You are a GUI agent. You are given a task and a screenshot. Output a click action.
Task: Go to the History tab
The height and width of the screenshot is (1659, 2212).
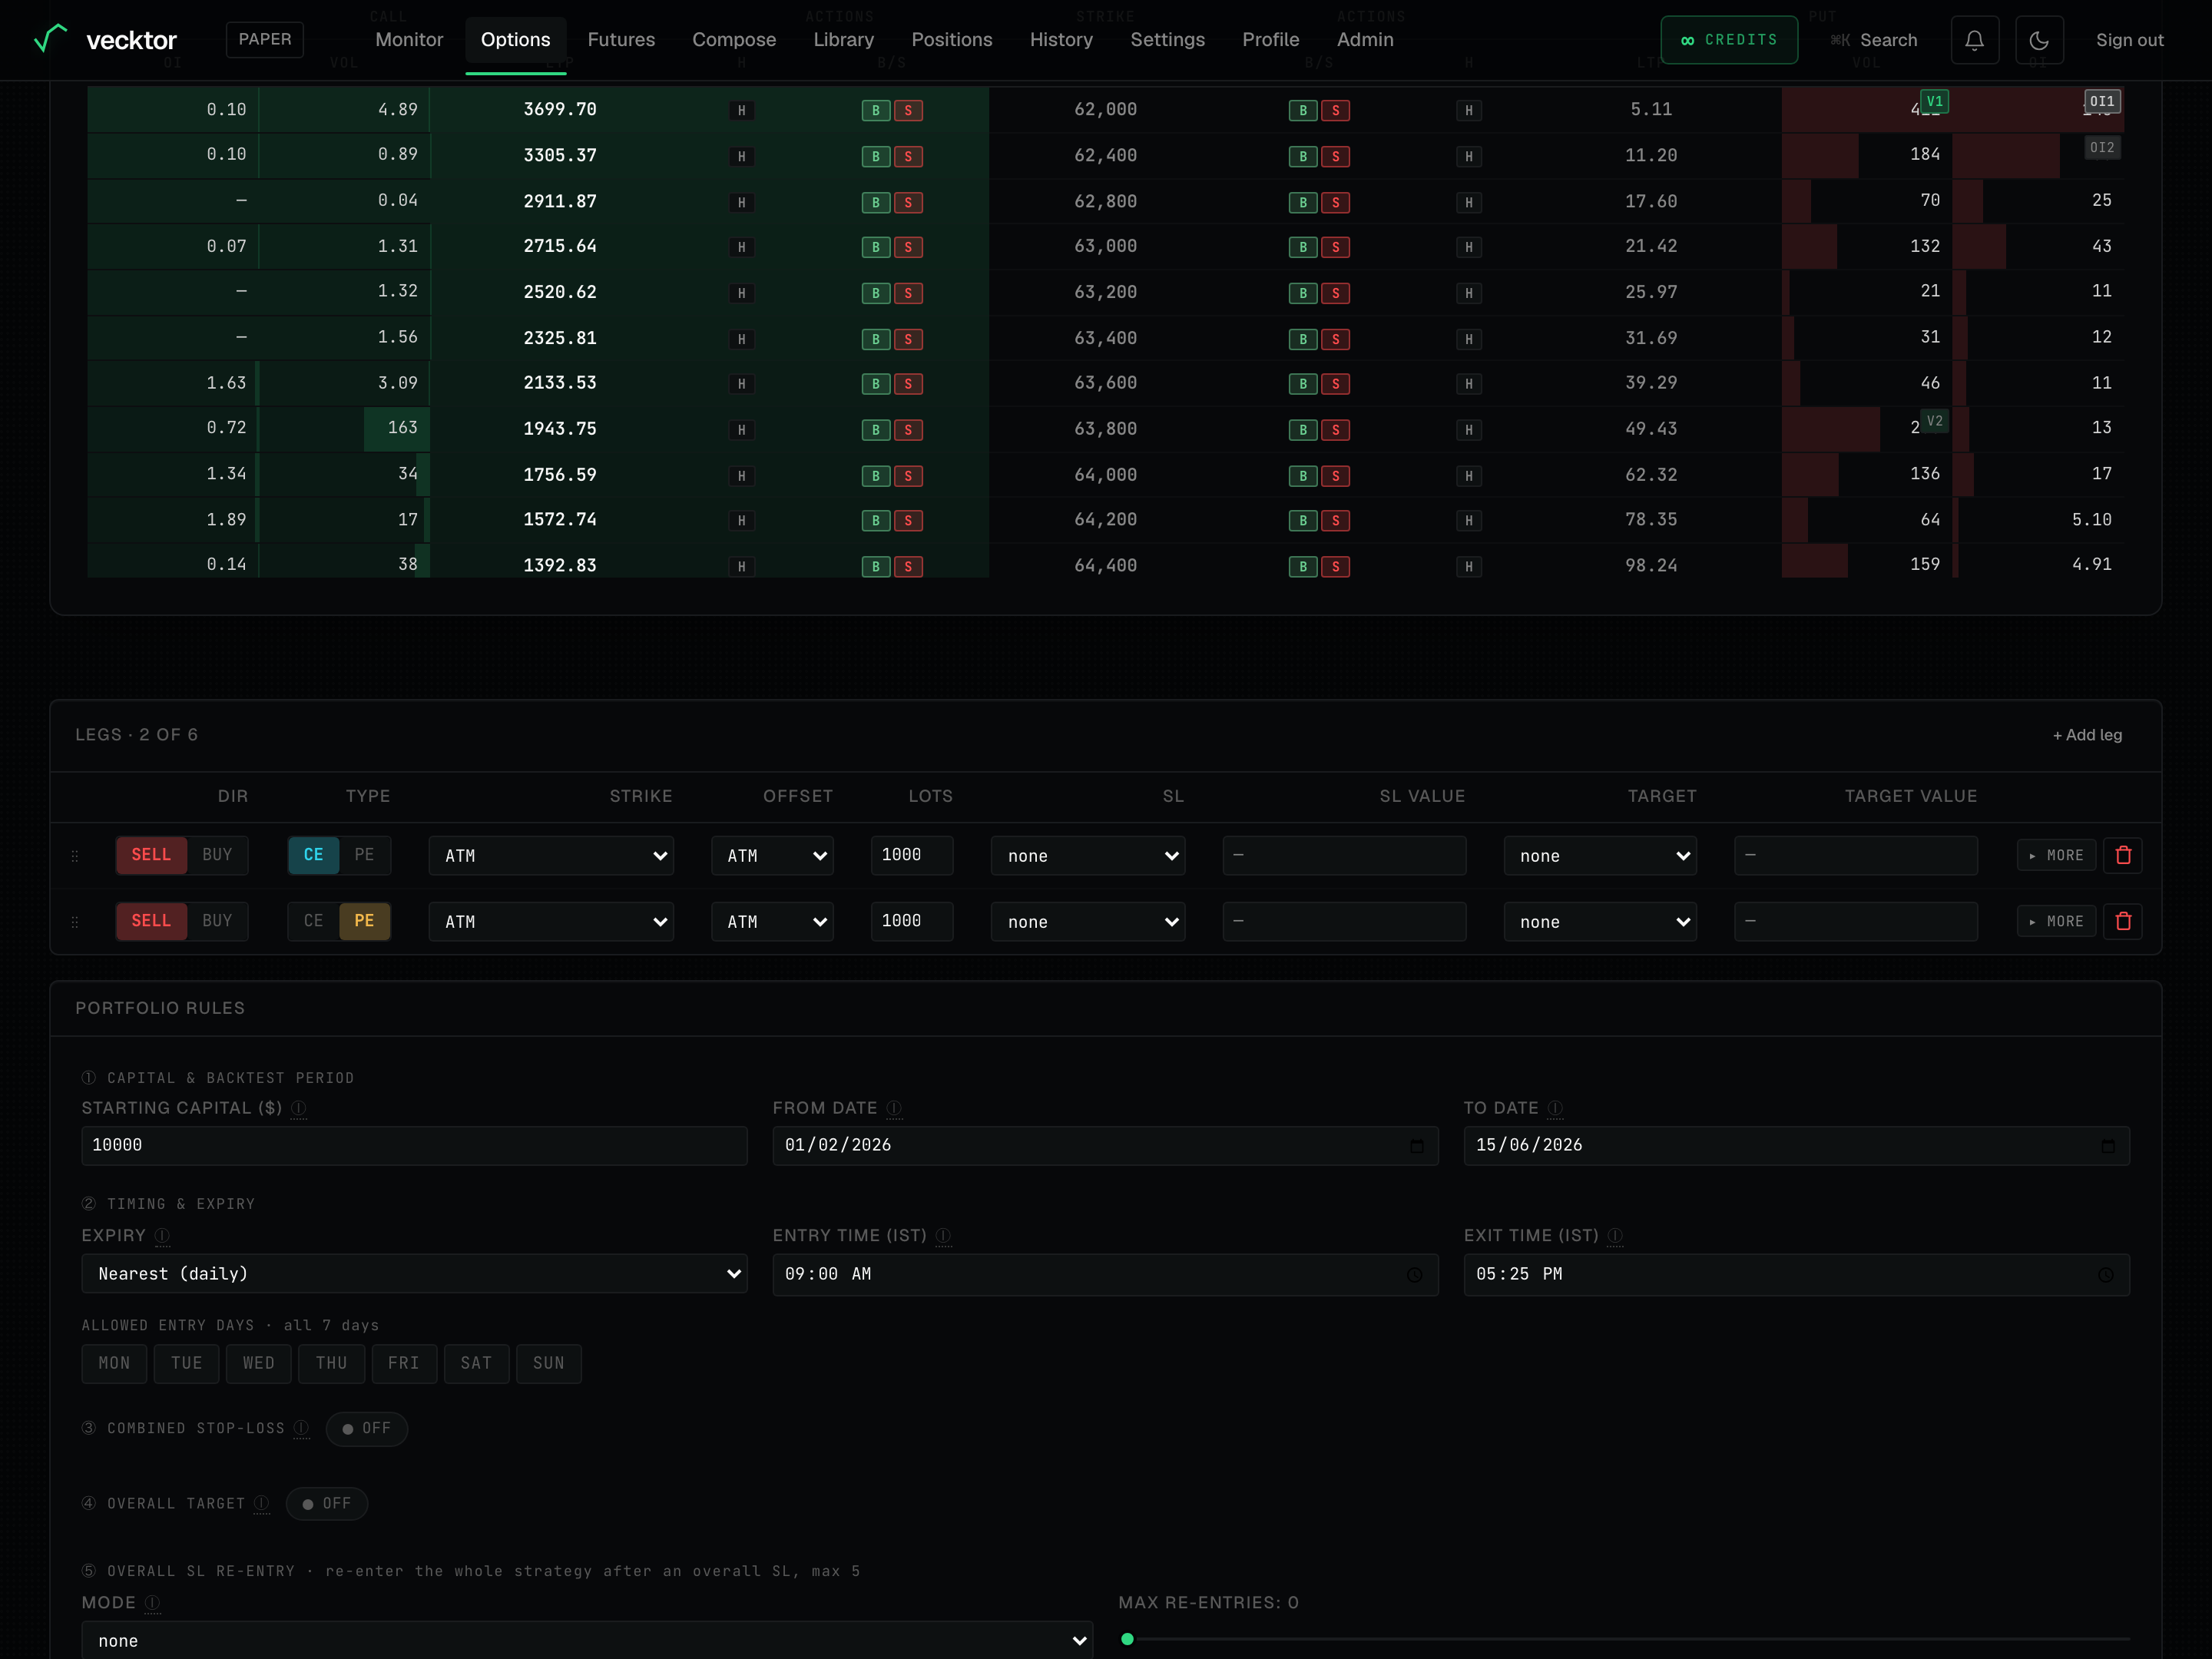point(1061,40)
